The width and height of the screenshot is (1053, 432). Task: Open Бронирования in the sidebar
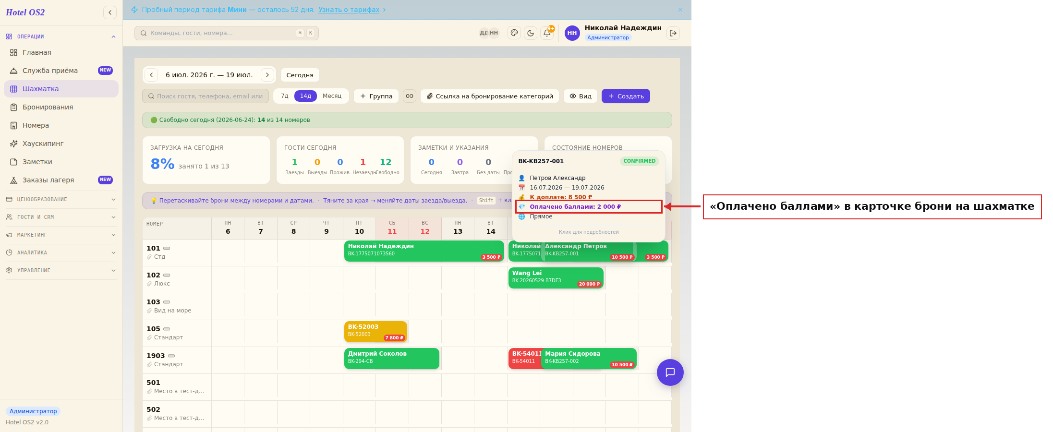(x=61, y=107)
